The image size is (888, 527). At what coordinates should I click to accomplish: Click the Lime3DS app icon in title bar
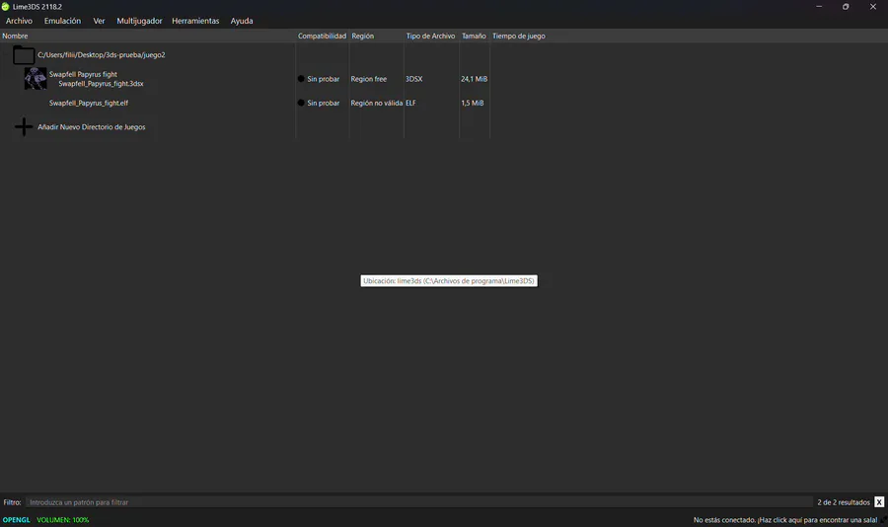point(6,7)
